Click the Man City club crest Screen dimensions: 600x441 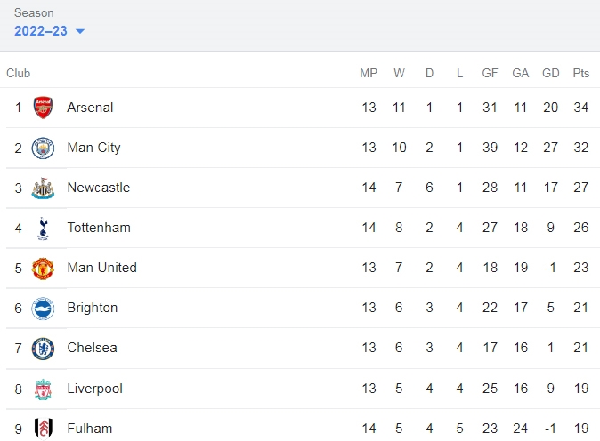(43, 148)
